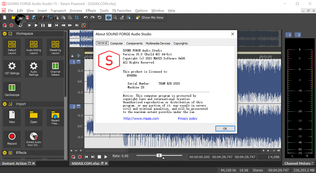316x173 pixels.
Task: Click Open in the Import section
Action: (34, 117)
